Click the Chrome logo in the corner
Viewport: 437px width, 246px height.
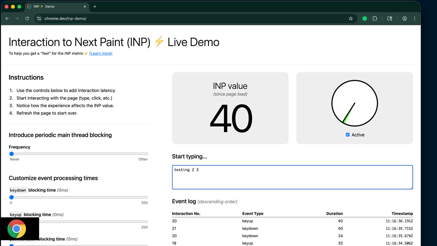(17, 229)
